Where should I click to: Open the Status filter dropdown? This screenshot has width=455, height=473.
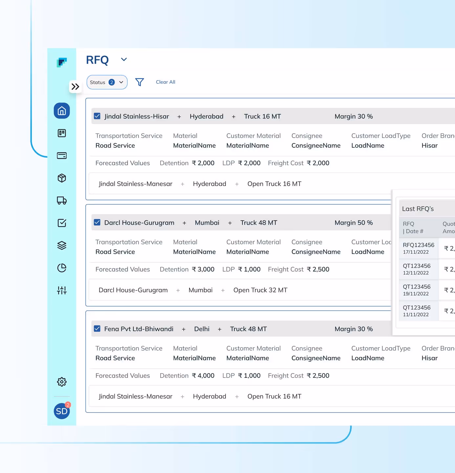pyautogui.click(x=107, y=82)
